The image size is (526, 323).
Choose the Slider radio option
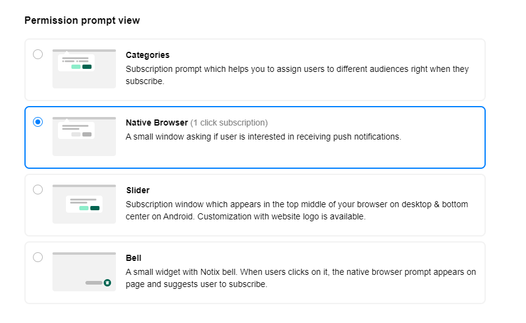point(38,190)
